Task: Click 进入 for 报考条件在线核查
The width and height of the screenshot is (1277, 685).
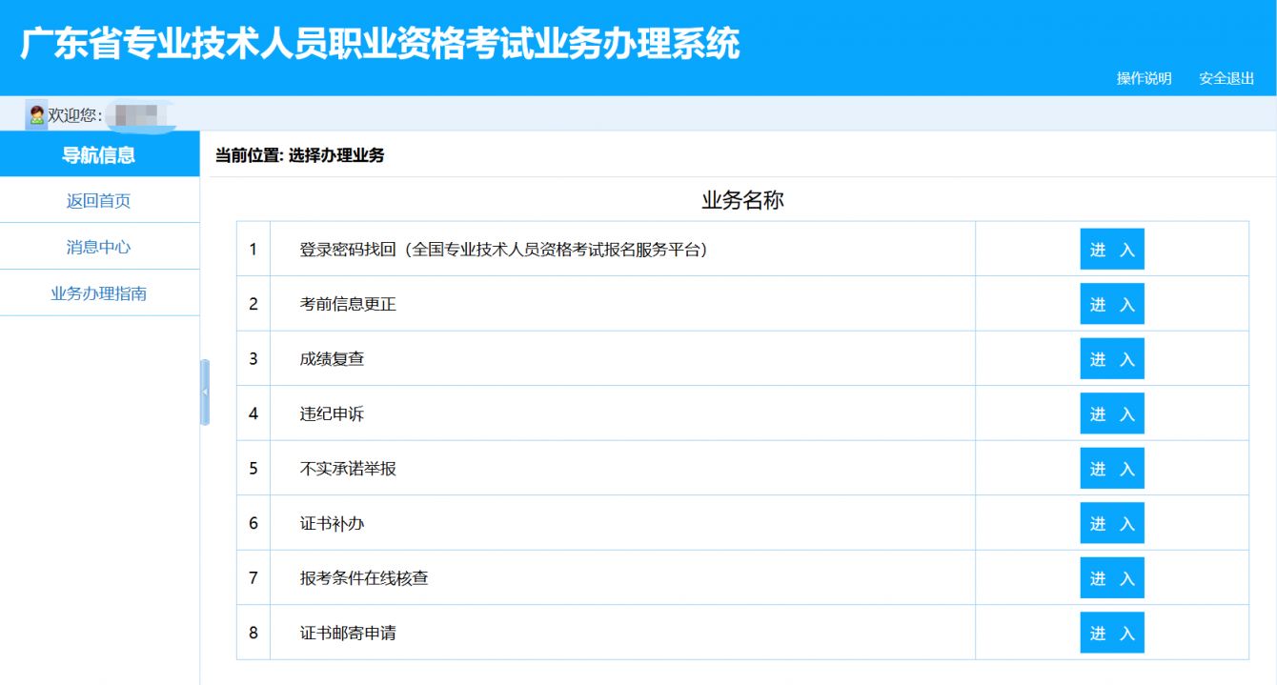Action: click(1112, 578)
